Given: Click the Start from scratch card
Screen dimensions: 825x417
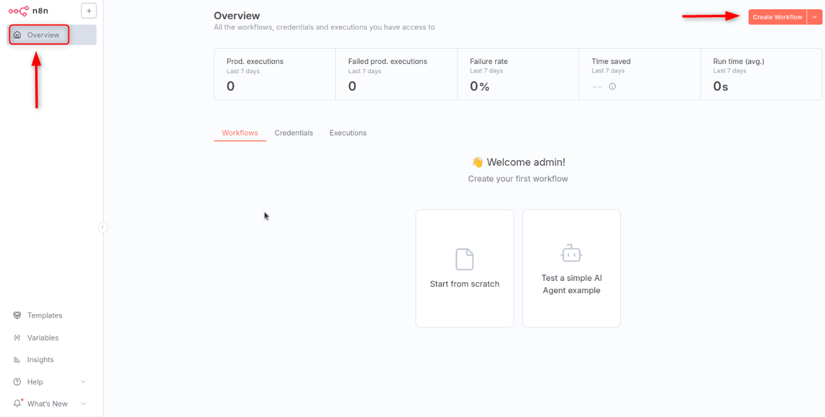Looking at the screenshot, I should 464,268.
